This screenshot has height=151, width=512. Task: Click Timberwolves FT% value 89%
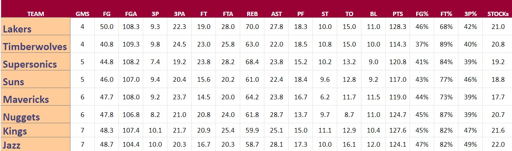click(x=446, y=44)
